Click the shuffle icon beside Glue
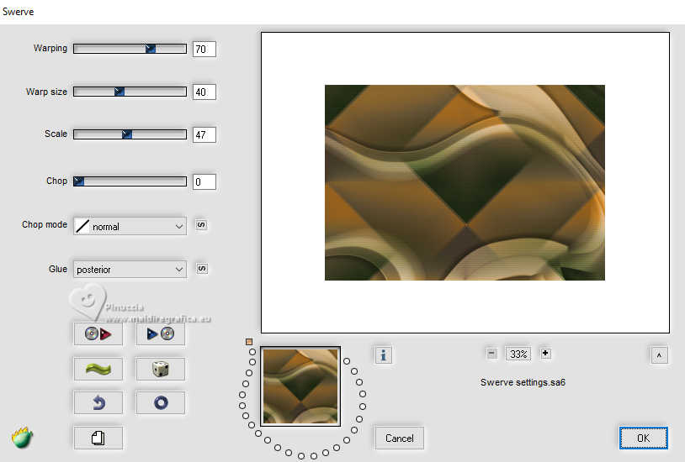The image size is (685, 462). pyautogui.click(x=202, y=269)
